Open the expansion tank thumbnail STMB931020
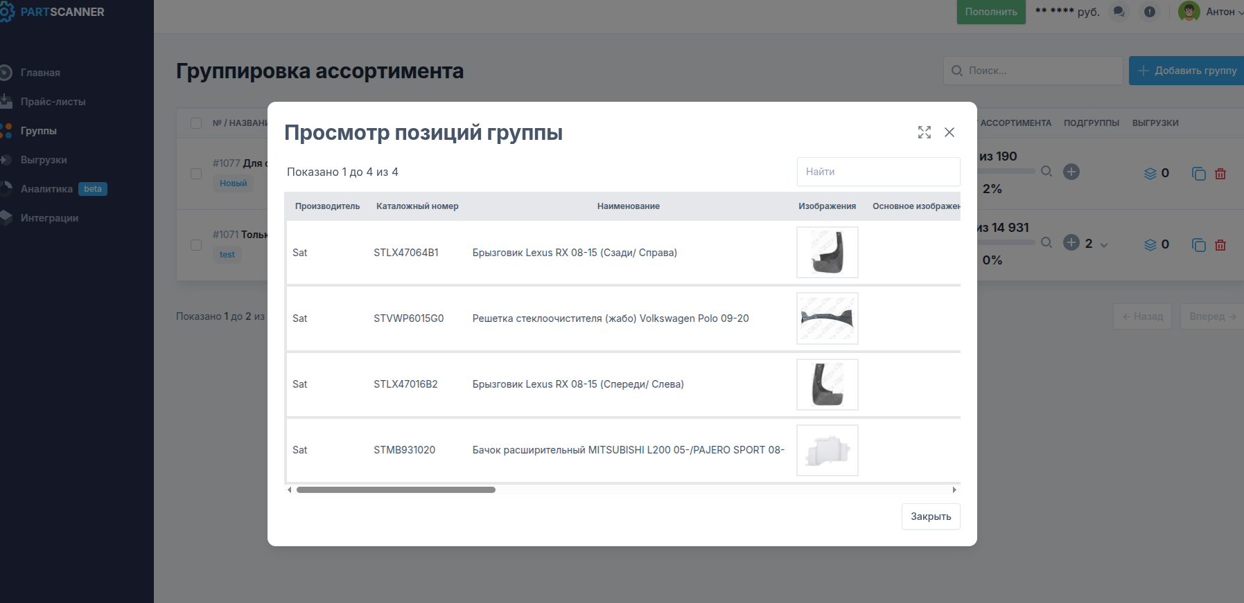The image size is (1244, 603). click(827, 450)
